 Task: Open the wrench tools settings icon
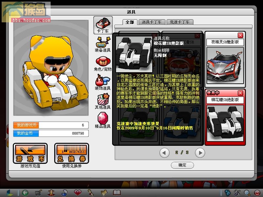[x=237, y=193]
